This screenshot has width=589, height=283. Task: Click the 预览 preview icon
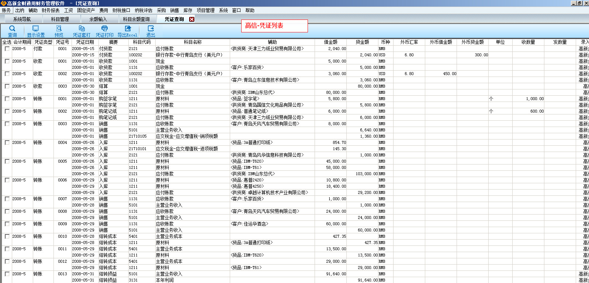[59, 31]
